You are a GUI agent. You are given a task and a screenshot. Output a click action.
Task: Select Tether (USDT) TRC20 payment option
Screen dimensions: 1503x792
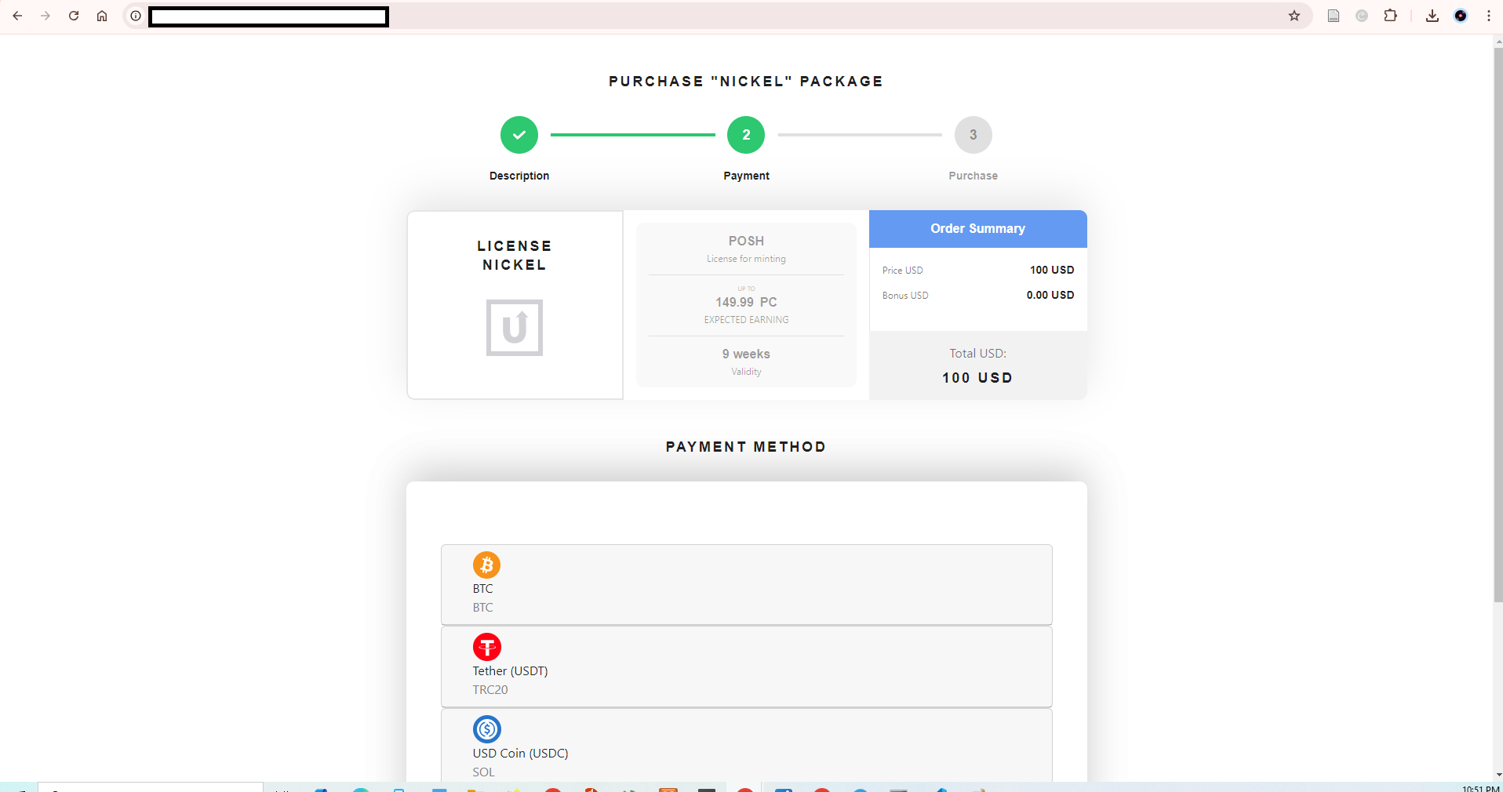tap(745, 667)
